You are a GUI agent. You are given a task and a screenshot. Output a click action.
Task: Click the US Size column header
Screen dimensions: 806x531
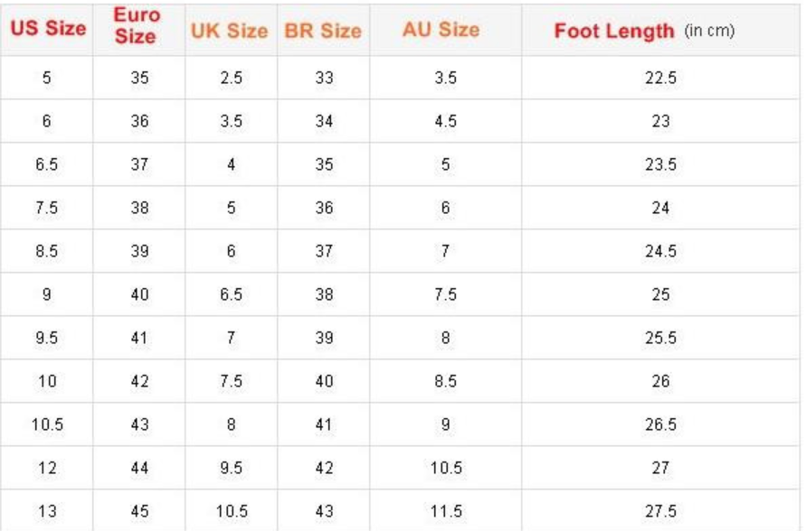point(48,29)
